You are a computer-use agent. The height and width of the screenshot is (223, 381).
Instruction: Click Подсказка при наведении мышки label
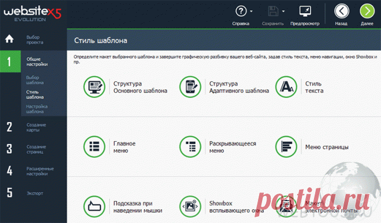point(137,207)
